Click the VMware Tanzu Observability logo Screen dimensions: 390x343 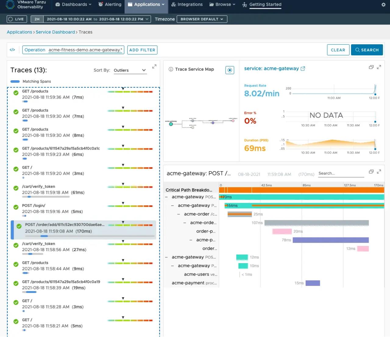click(x=10, y=5)
